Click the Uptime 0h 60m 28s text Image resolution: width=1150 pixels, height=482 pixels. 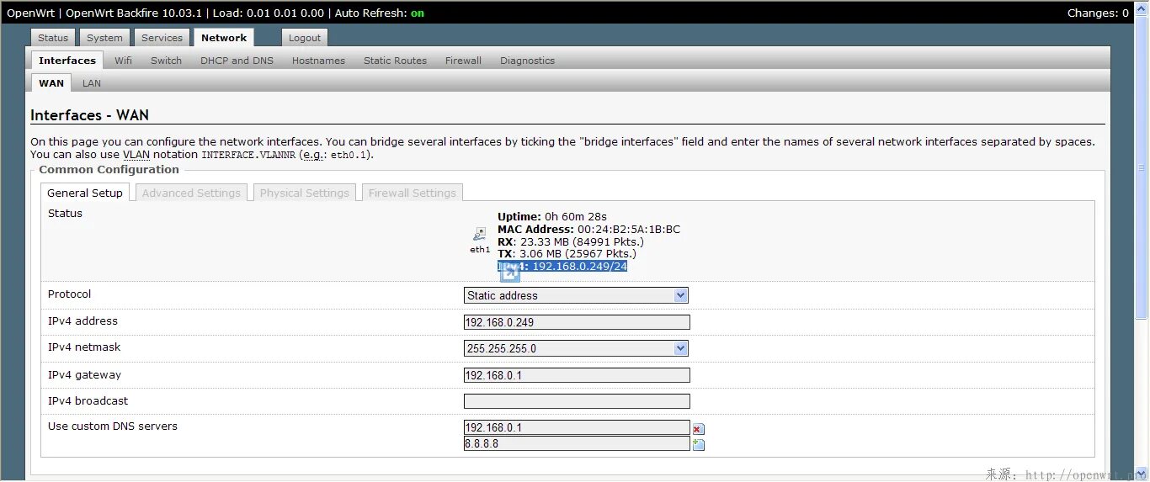552,217
